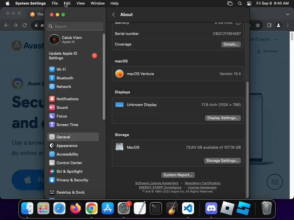Click the Coverage Details button
The height and width of the screenshot is (220, 294).
point(231,44)
